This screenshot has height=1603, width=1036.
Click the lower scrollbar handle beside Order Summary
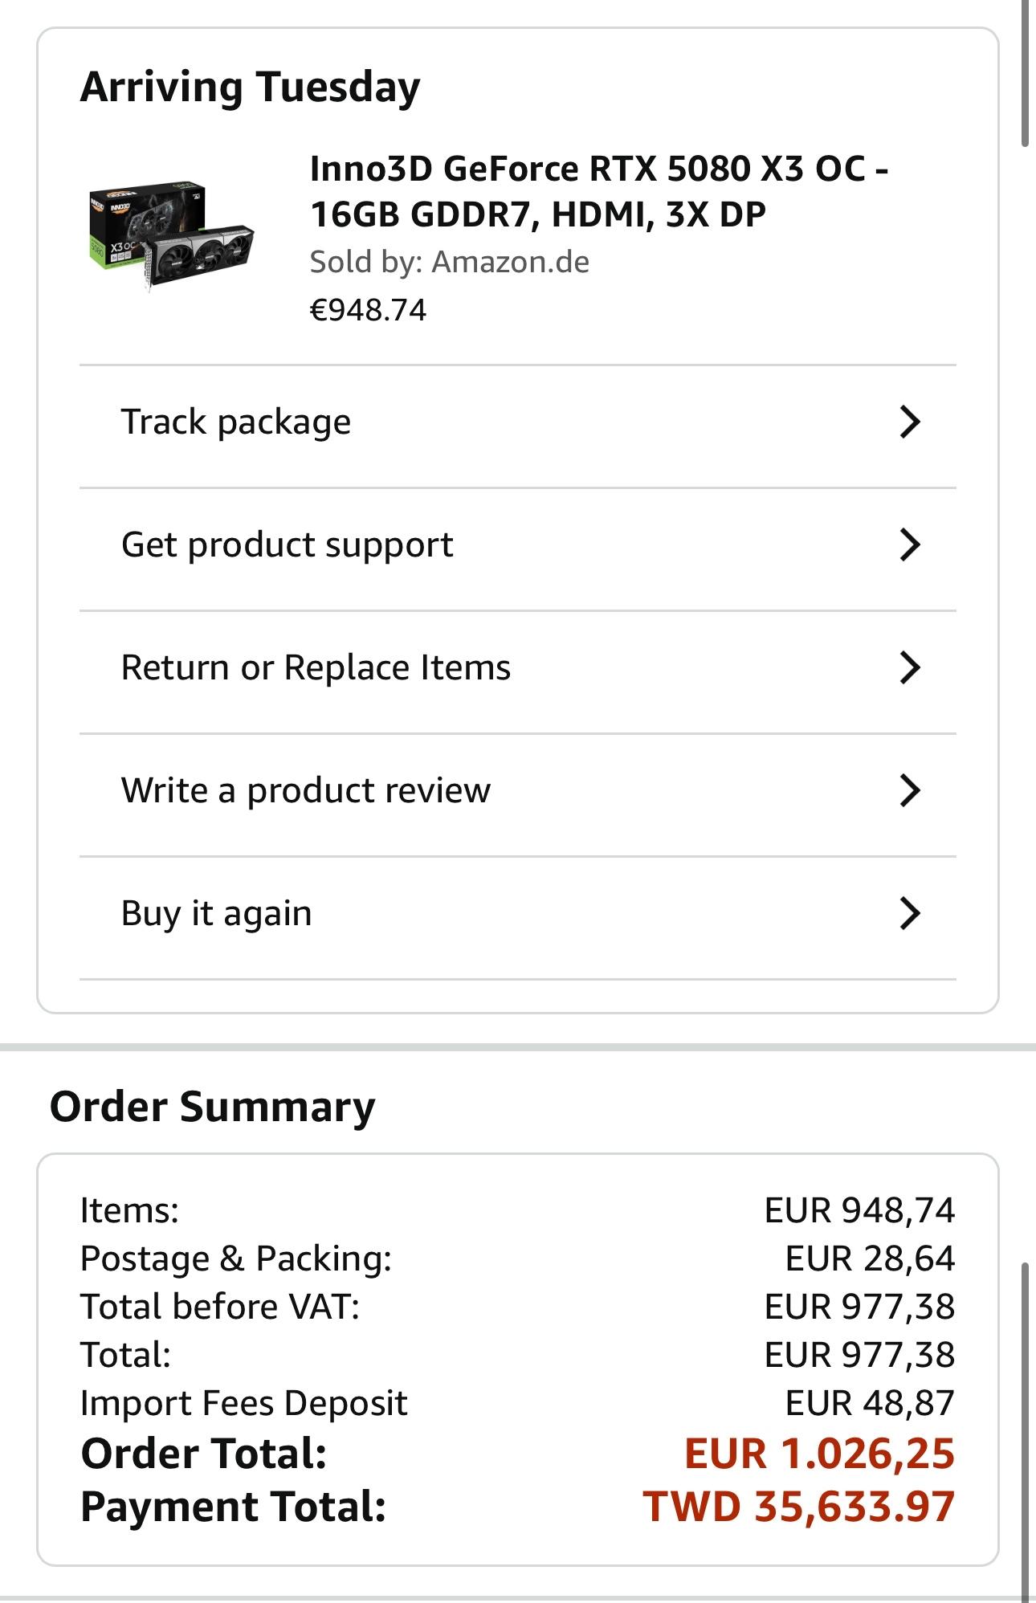tap(1025, 1430)
